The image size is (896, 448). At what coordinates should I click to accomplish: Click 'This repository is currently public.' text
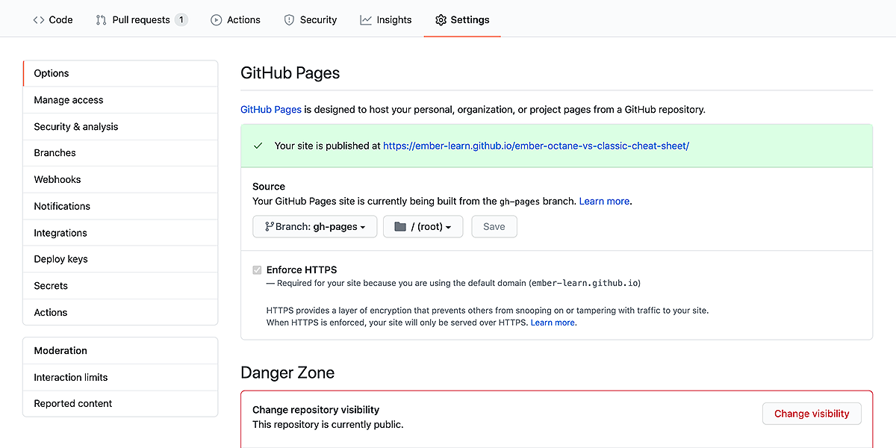point(328,425)
